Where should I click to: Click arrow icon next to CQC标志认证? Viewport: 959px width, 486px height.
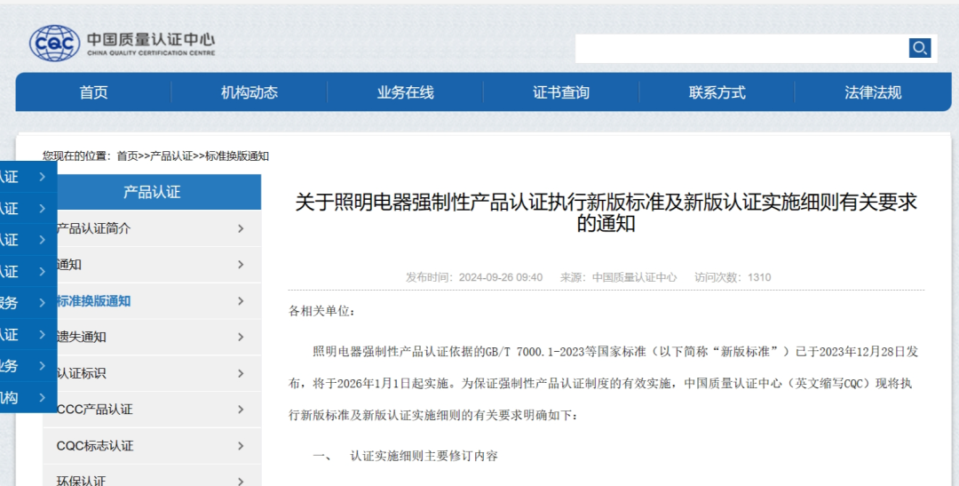click(x=241, y=446)
